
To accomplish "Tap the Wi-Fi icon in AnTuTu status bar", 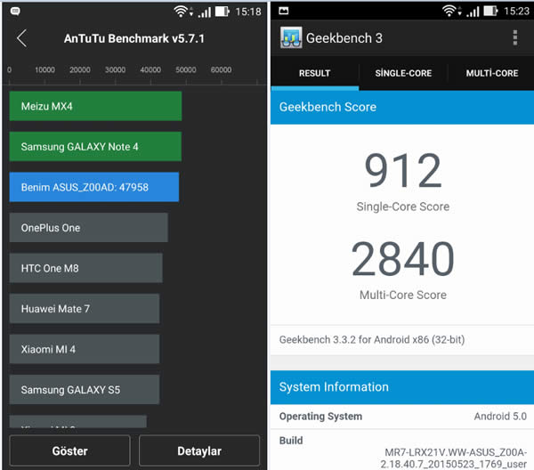I will click(181, 12).
